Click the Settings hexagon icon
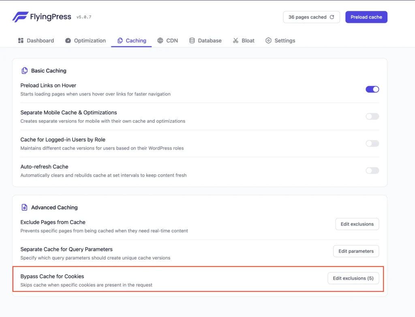Image resolution: width=415 pixels, height=317 pixels. (268, 40)
